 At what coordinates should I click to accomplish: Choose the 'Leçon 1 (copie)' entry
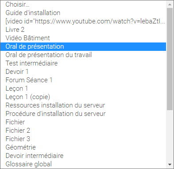[x=83, y=97]
